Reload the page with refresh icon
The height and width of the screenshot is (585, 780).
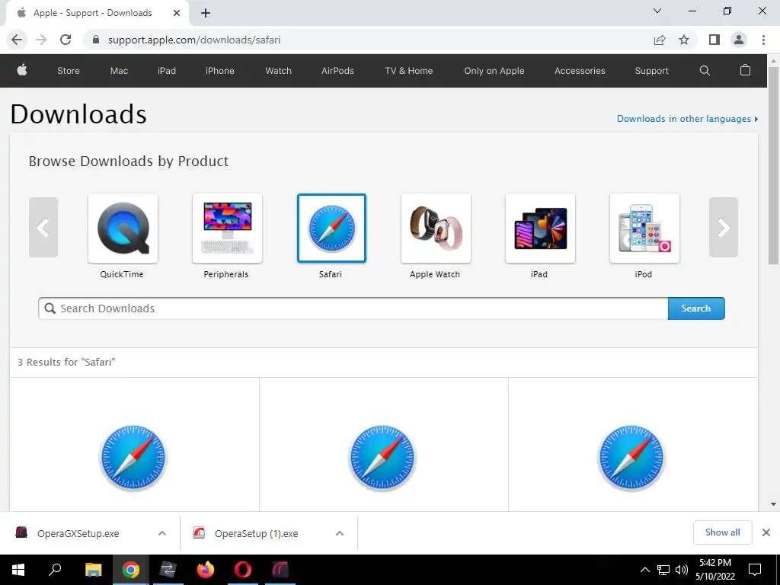66,40
